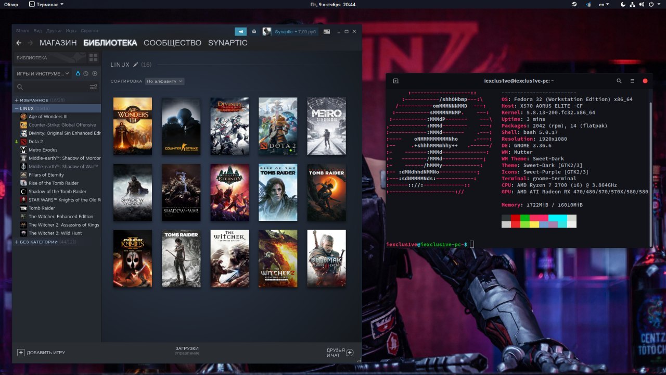This screenshot has height=375, width=666.
Task: Open the advanced filter sliders icon
Action: (x=93, y=87)
